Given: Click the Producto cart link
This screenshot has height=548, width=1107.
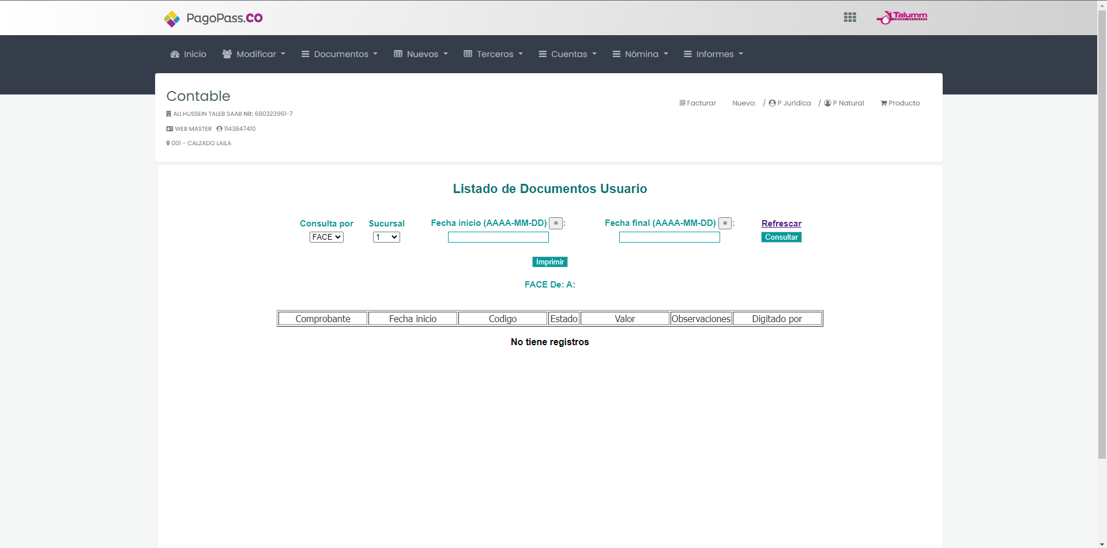Looking at the screenshot, I should (x=900, y=103).
